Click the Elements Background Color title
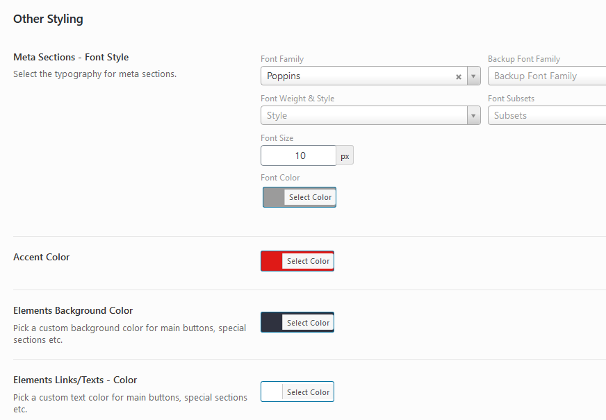 coord(73,310)
